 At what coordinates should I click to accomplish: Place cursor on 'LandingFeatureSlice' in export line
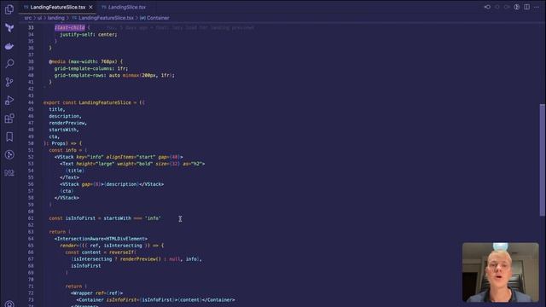[x=105, y=102]
